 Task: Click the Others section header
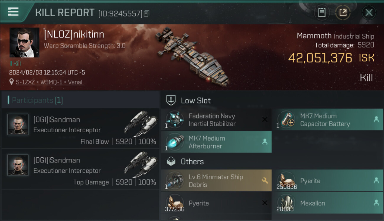point(192,161)
